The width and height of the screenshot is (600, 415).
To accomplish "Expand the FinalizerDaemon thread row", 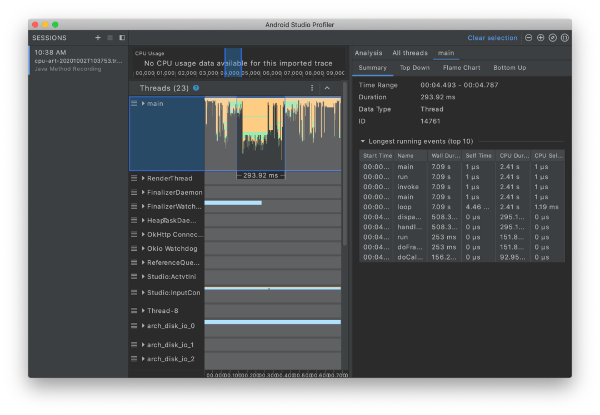I will [x=143, y=193].
